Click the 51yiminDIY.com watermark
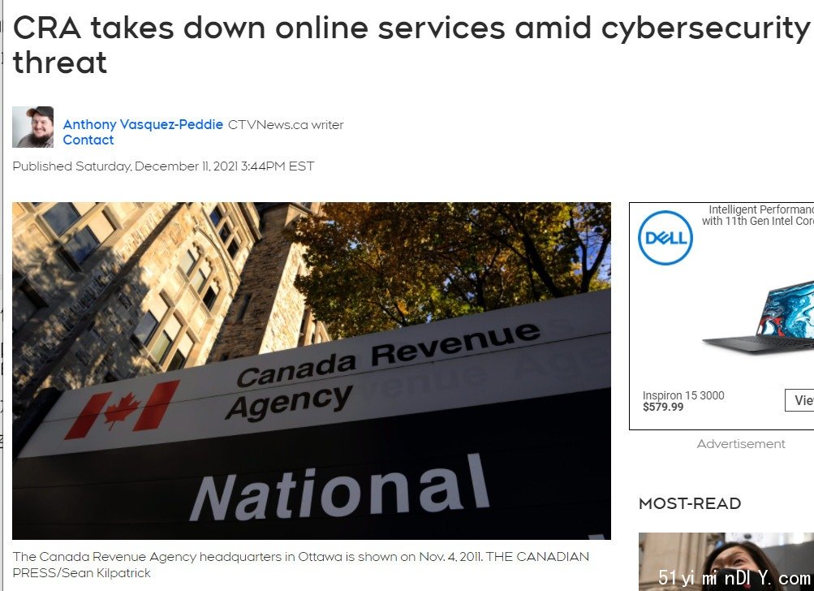Screen dimensions: 814x591 734,577
